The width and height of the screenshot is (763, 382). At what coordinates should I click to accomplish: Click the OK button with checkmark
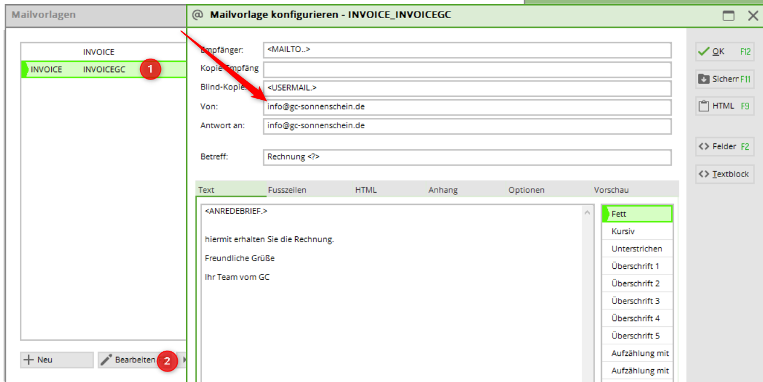725,51
